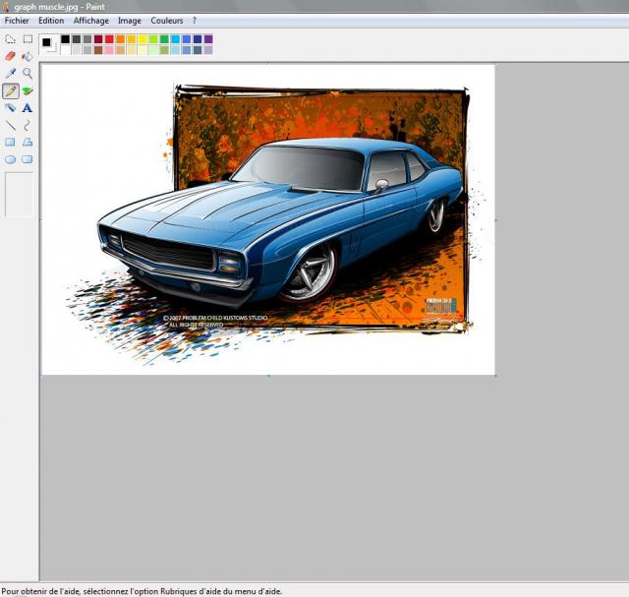Choose the bright yellow palette swatch

click(x=143, y=39)
